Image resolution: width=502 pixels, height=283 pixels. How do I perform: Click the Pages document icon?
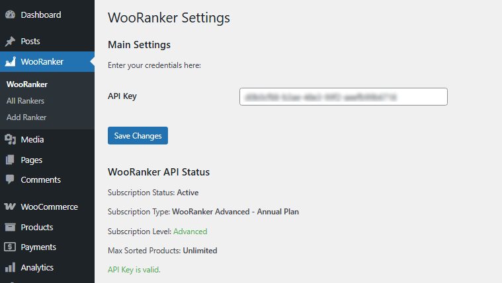click(10, 160)
